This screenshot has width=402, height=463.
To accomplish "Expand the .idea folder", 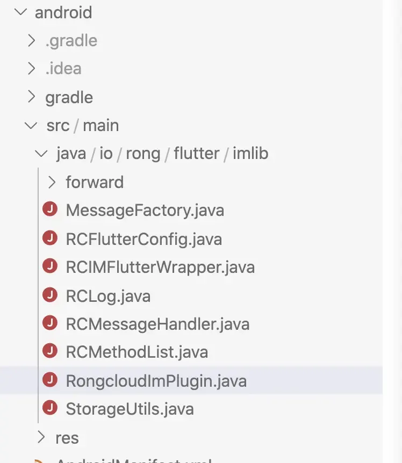I will pos(31,69).
